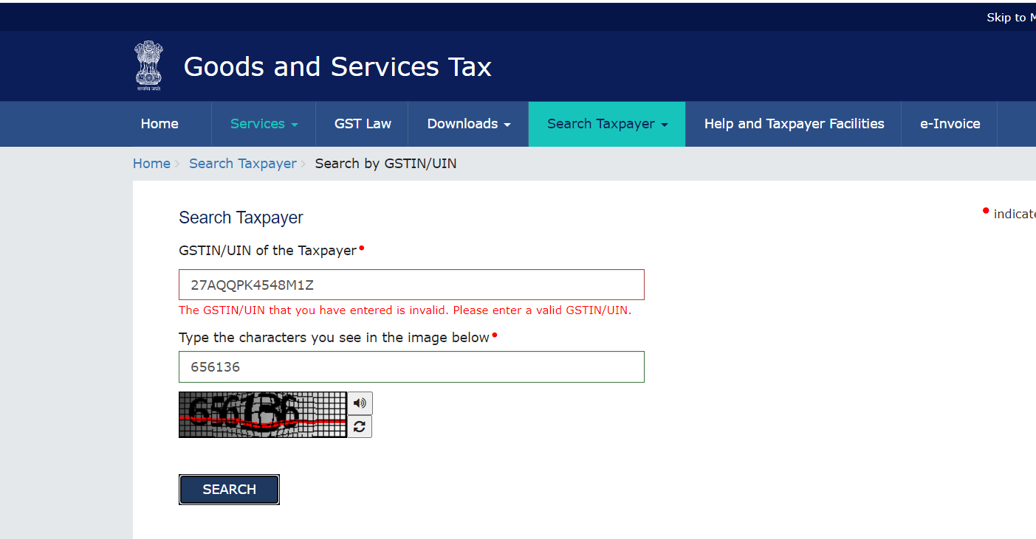
Task: Click the SEARCH button
Action: (229, 490)
